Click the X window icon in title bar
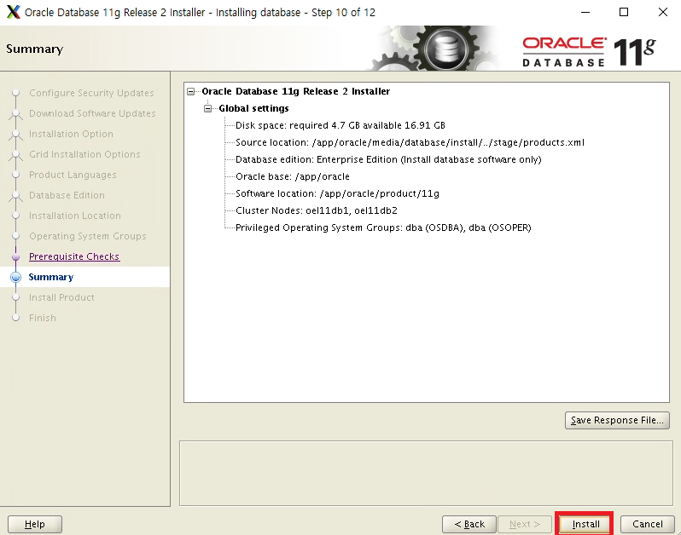Viewport: 681px width, 535px height. [14, 12]
